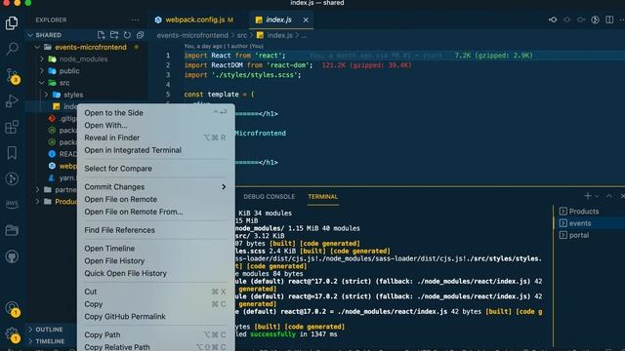The width and height of the screenshot is (625, 351).
Task: Click src in the breadcrumb path
Action: coord(242,35)
